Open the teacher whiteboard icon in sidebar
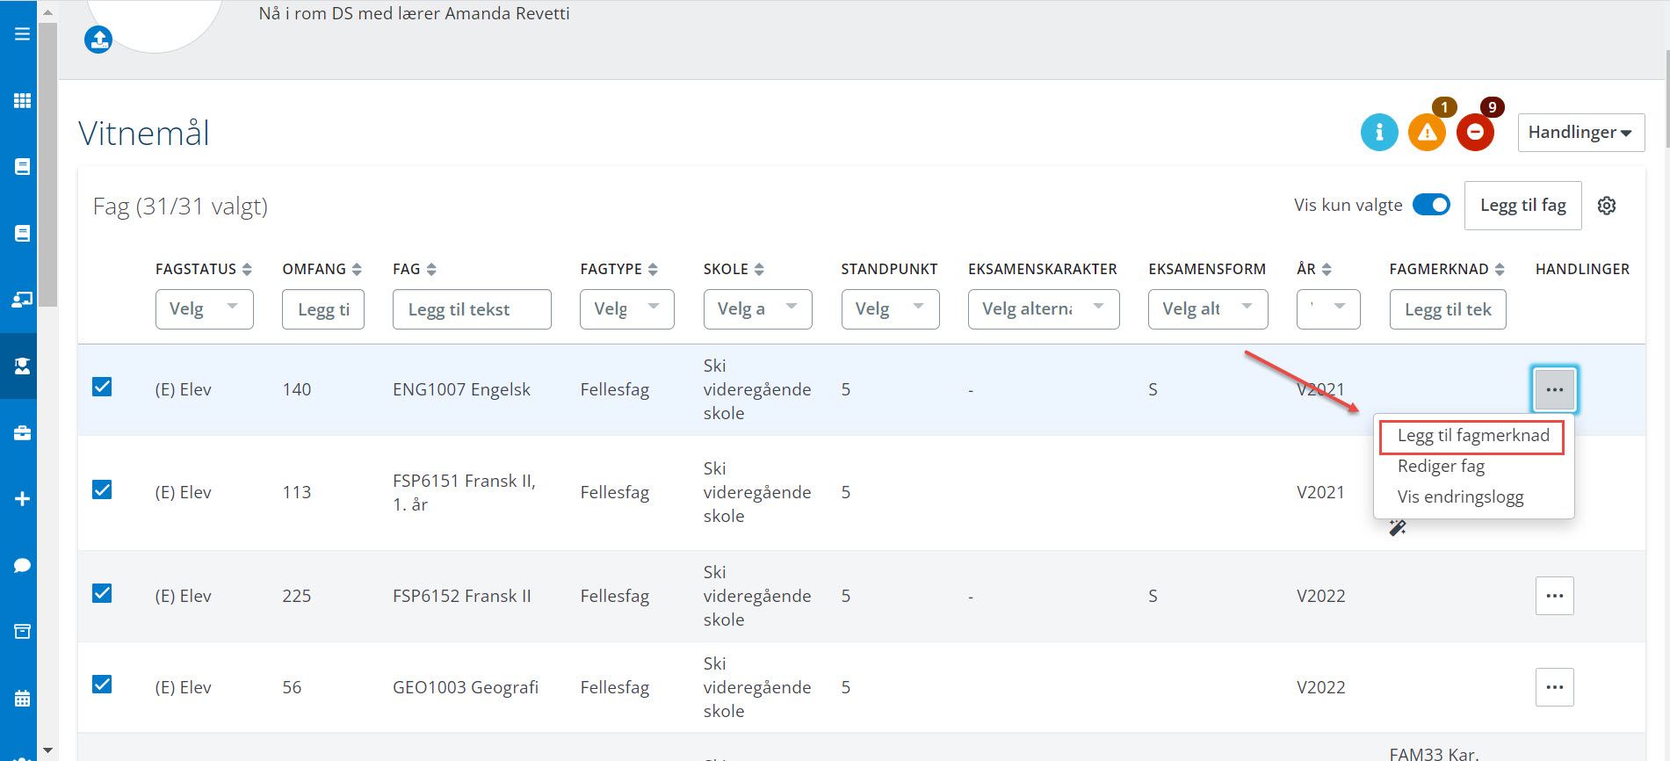The width and height of the screenshot is (1670, 761). (22, 300)
